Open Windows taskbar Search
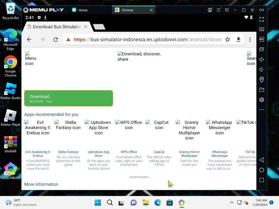 coord(110,202)
